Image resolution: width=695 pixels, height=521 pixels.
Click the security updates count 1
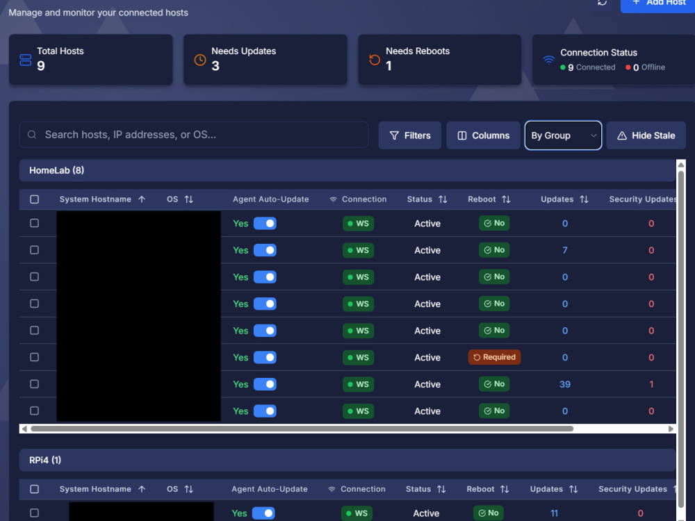pyautogui.click(x=651, y=384)
